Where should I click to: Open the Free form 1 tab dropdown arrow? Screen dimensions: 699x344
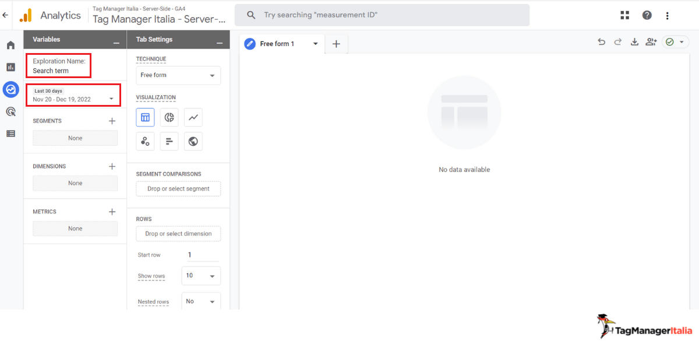click(316, 44)
